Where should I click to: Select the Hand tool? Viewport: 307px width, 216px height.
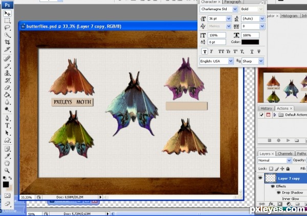tap(7, 163)
